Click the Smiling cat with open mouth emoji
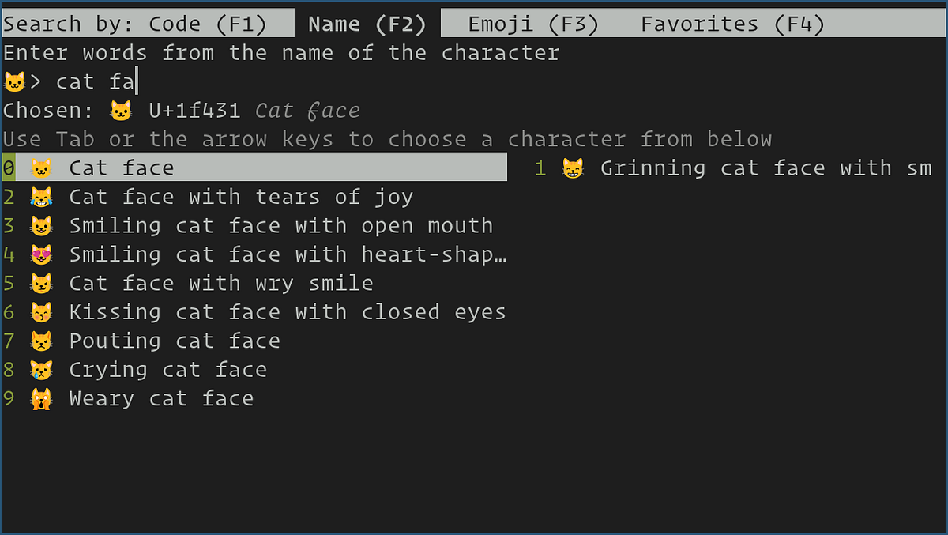 point(40,225)
